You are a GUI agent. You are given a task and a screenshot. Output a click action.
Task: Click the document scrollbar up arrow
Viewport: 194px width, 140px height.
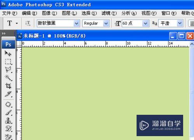[x=192, y=44]
